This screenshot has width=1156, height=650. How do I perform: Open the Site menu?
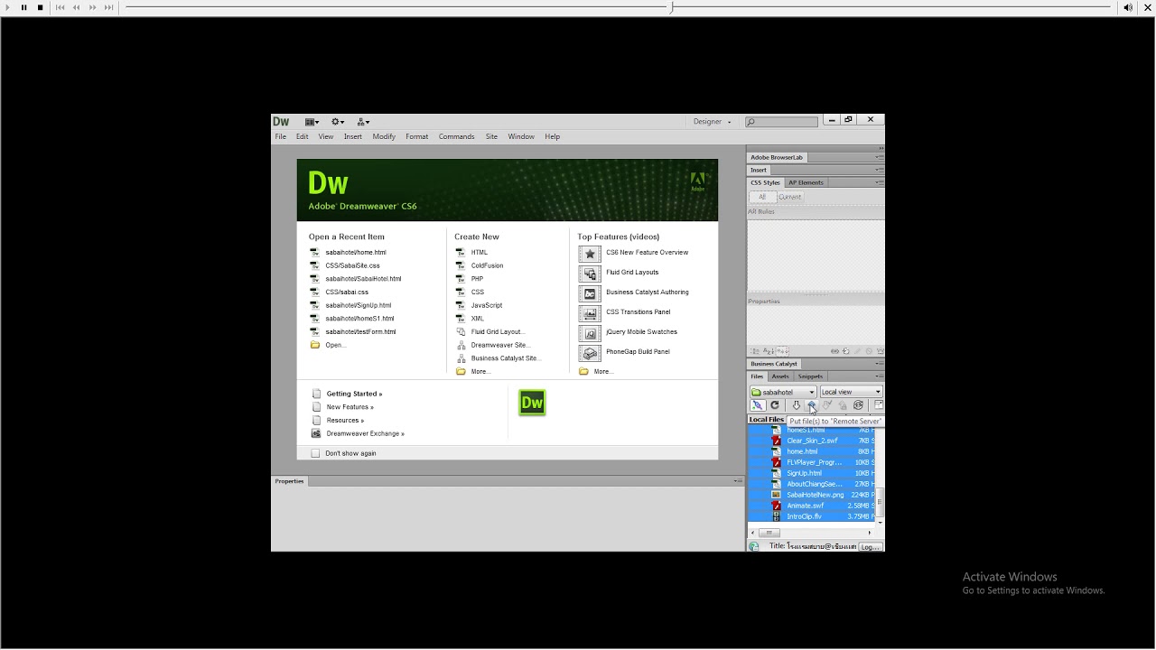tap(491, 136)
